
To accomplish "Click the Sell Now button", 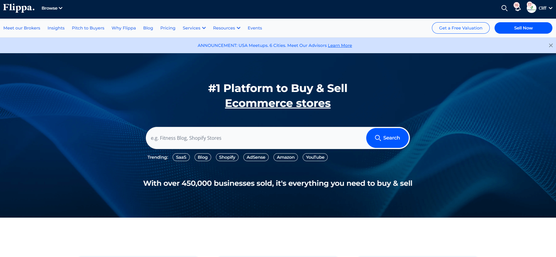I will point(523,28).
